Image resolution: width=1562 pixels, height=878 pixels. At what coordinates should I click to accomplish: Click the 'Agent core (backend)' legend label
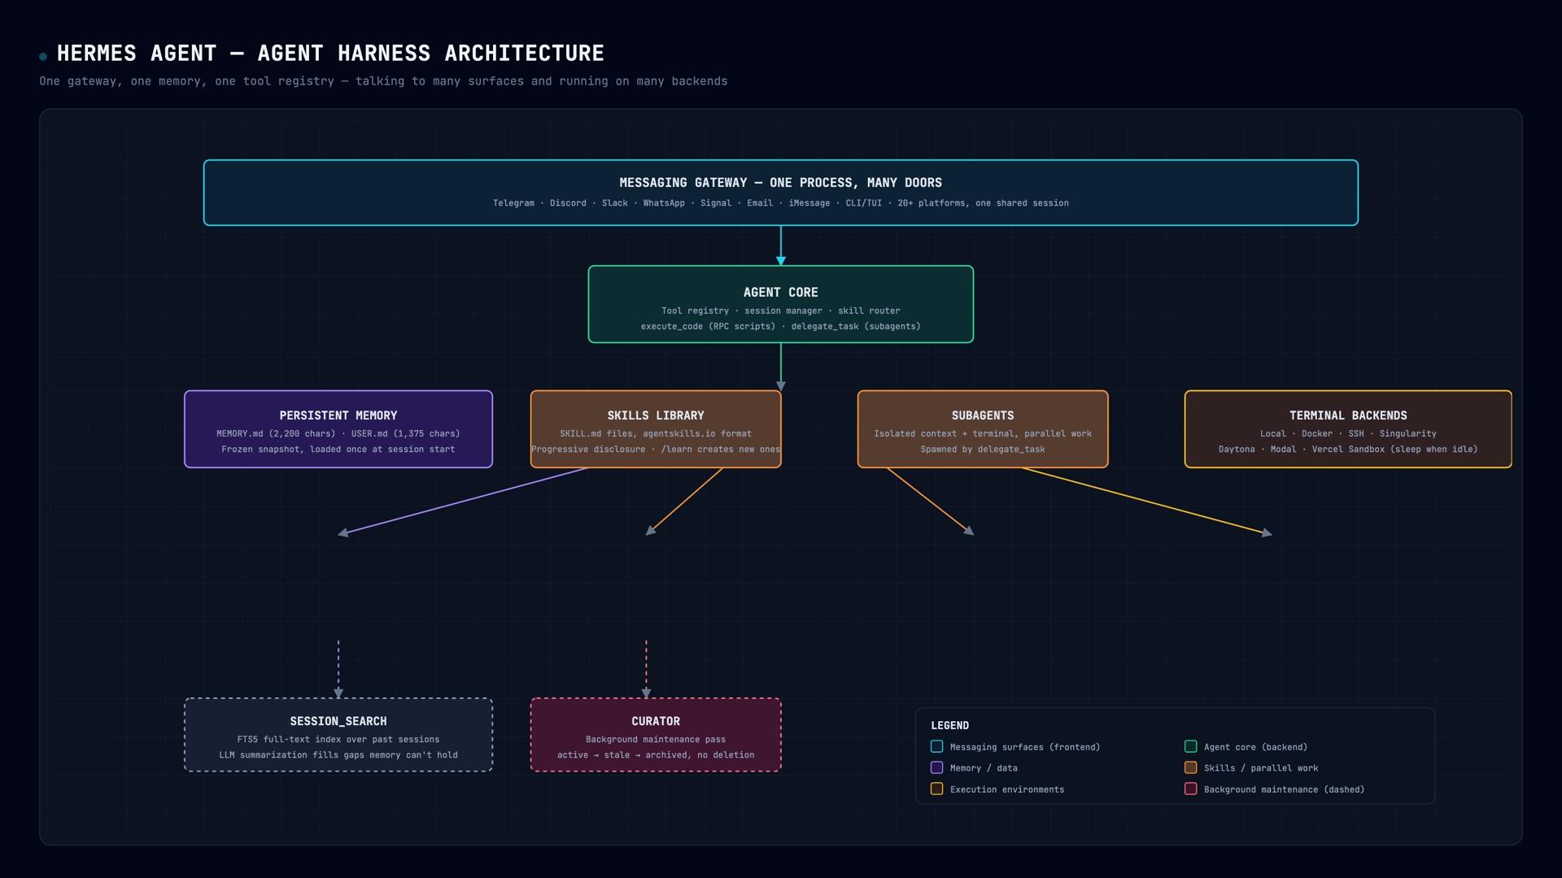[1256, 747]
